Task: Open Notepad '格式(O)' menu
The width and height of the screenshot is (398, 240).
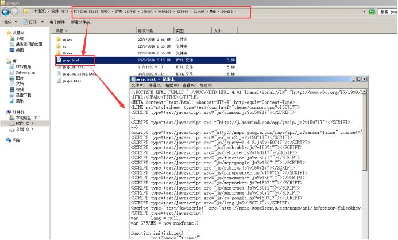Action: click(x=172, y=85)
